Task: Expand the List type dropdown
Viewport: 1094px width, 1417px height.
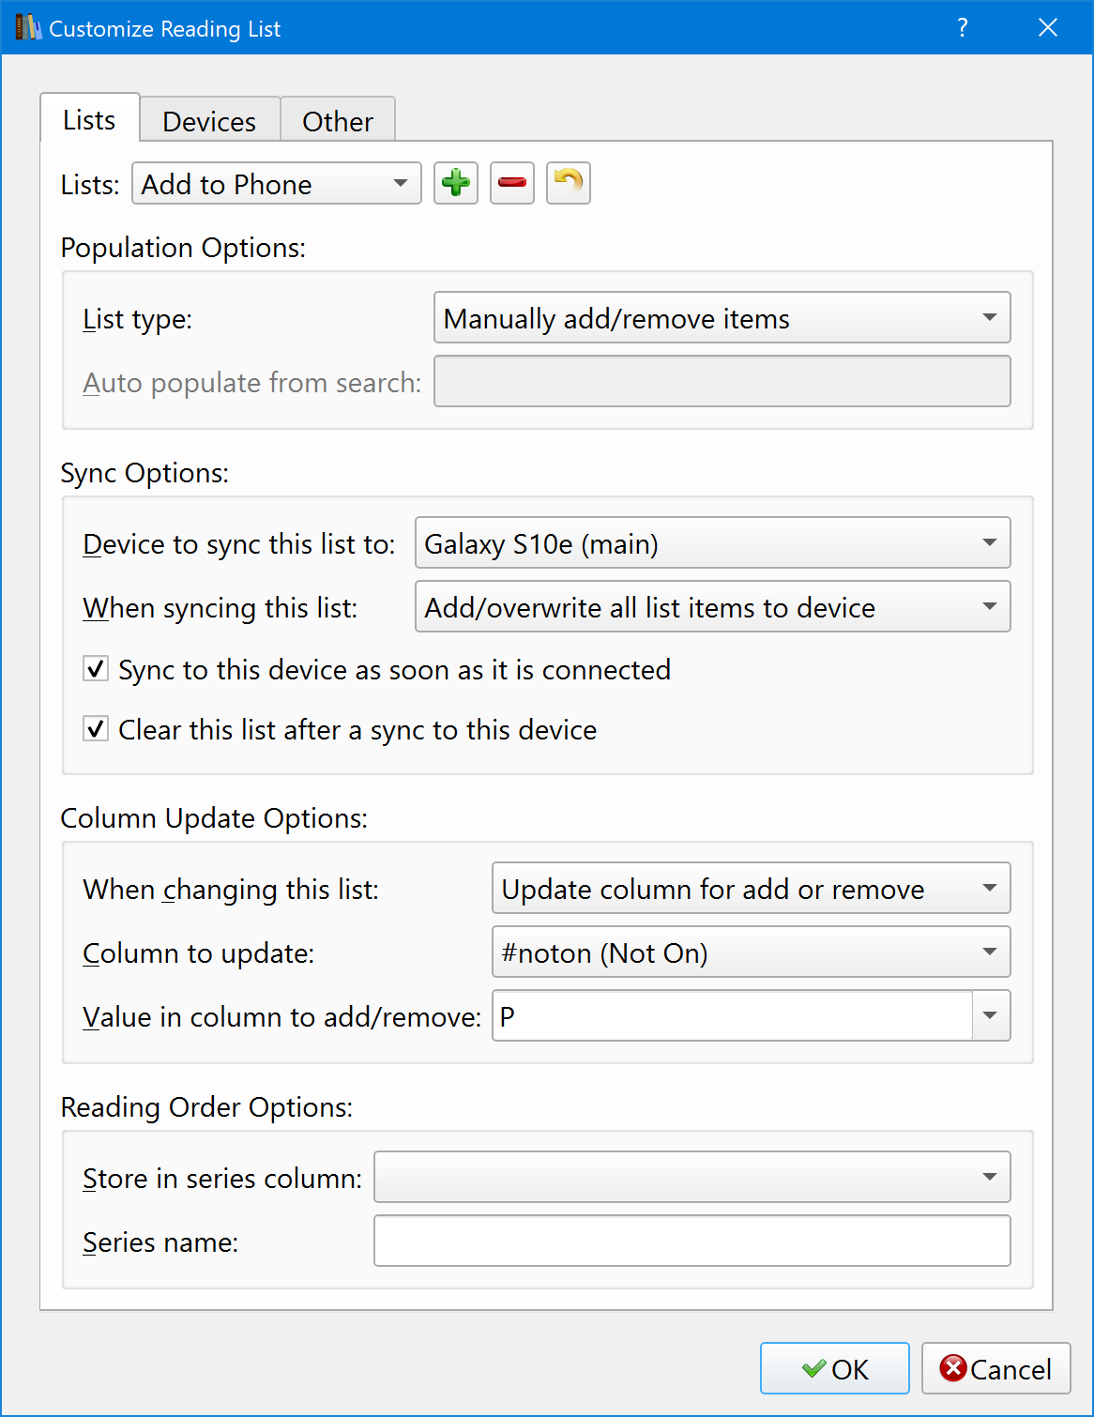Action: [722, 318]
